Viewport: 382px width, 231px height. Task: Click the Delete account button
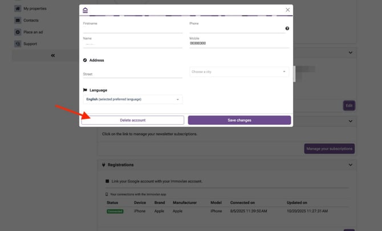point(132,120)
